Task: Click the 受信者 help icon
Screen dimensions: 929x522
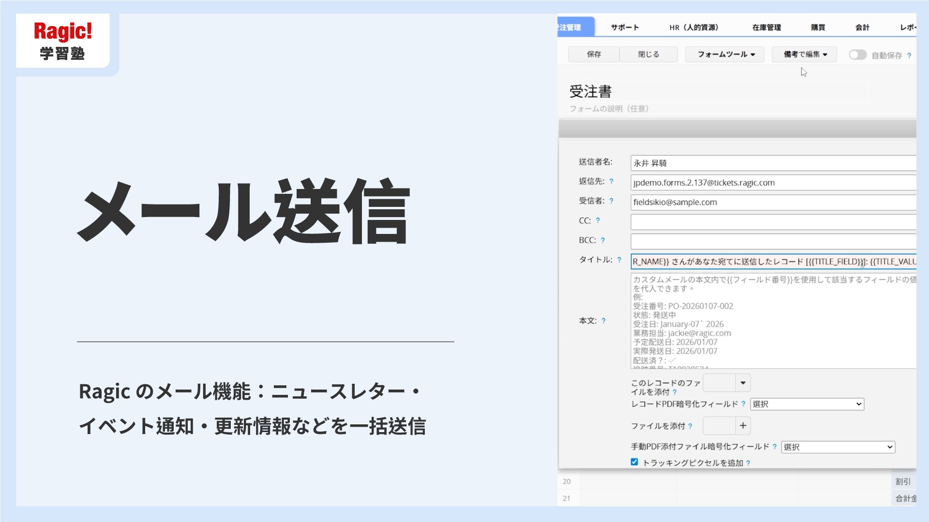Action: point(611,202)
